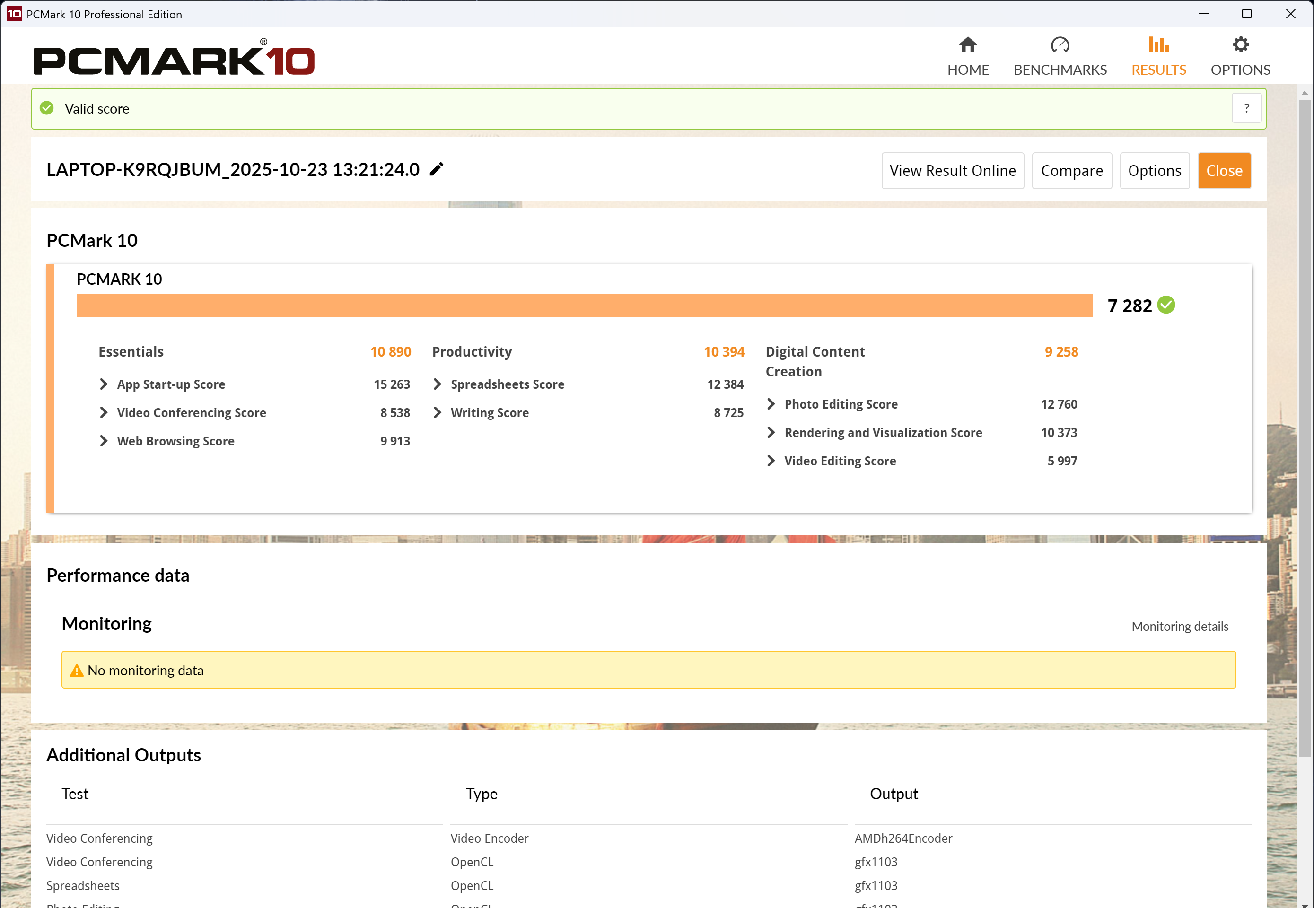Image resolution: width=1314 pixels, height=908 pixels.
Task: Expand Photo Editing Score chevron
Action: pyautogui.click(x=771, y=404)
